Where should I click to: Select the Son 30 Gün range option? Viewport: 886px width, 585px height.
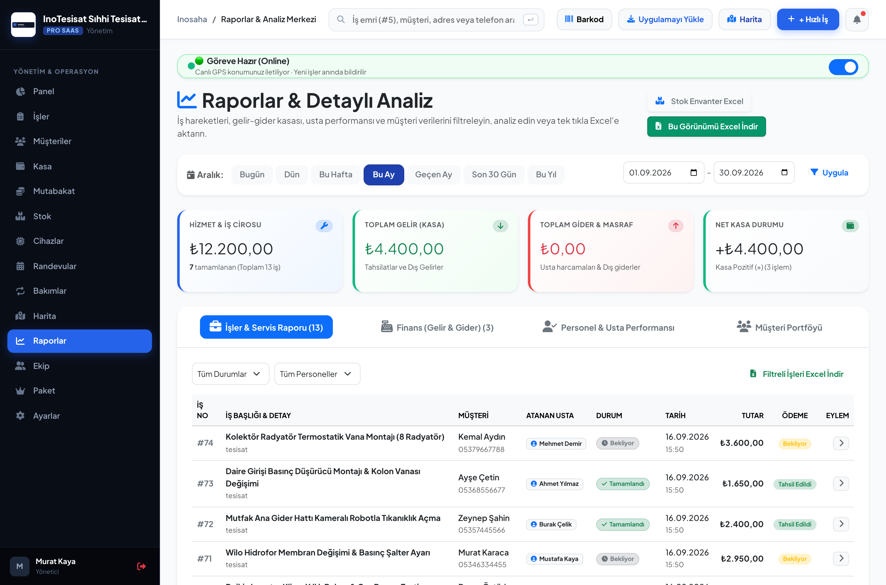click(x=493, y=175)
